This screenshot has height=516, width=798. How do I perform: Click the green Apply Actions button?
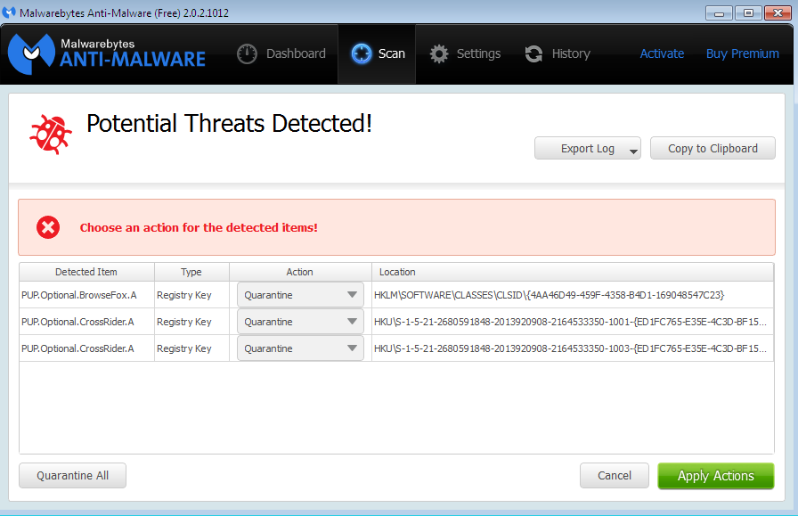[715, 476]
